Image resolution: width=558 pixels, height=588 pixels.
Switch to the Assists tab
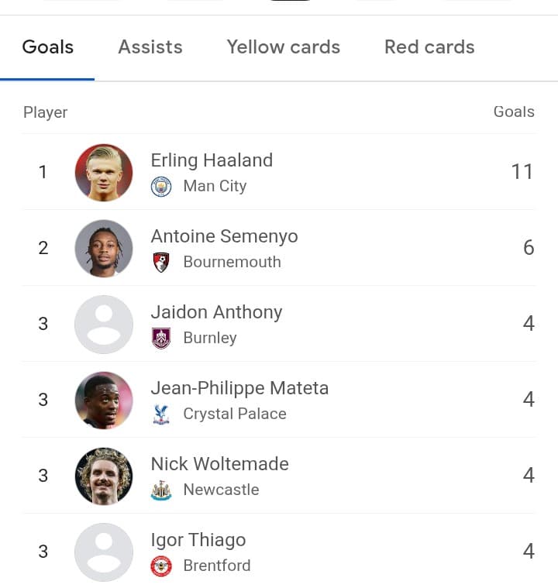[x=150, y=47]
